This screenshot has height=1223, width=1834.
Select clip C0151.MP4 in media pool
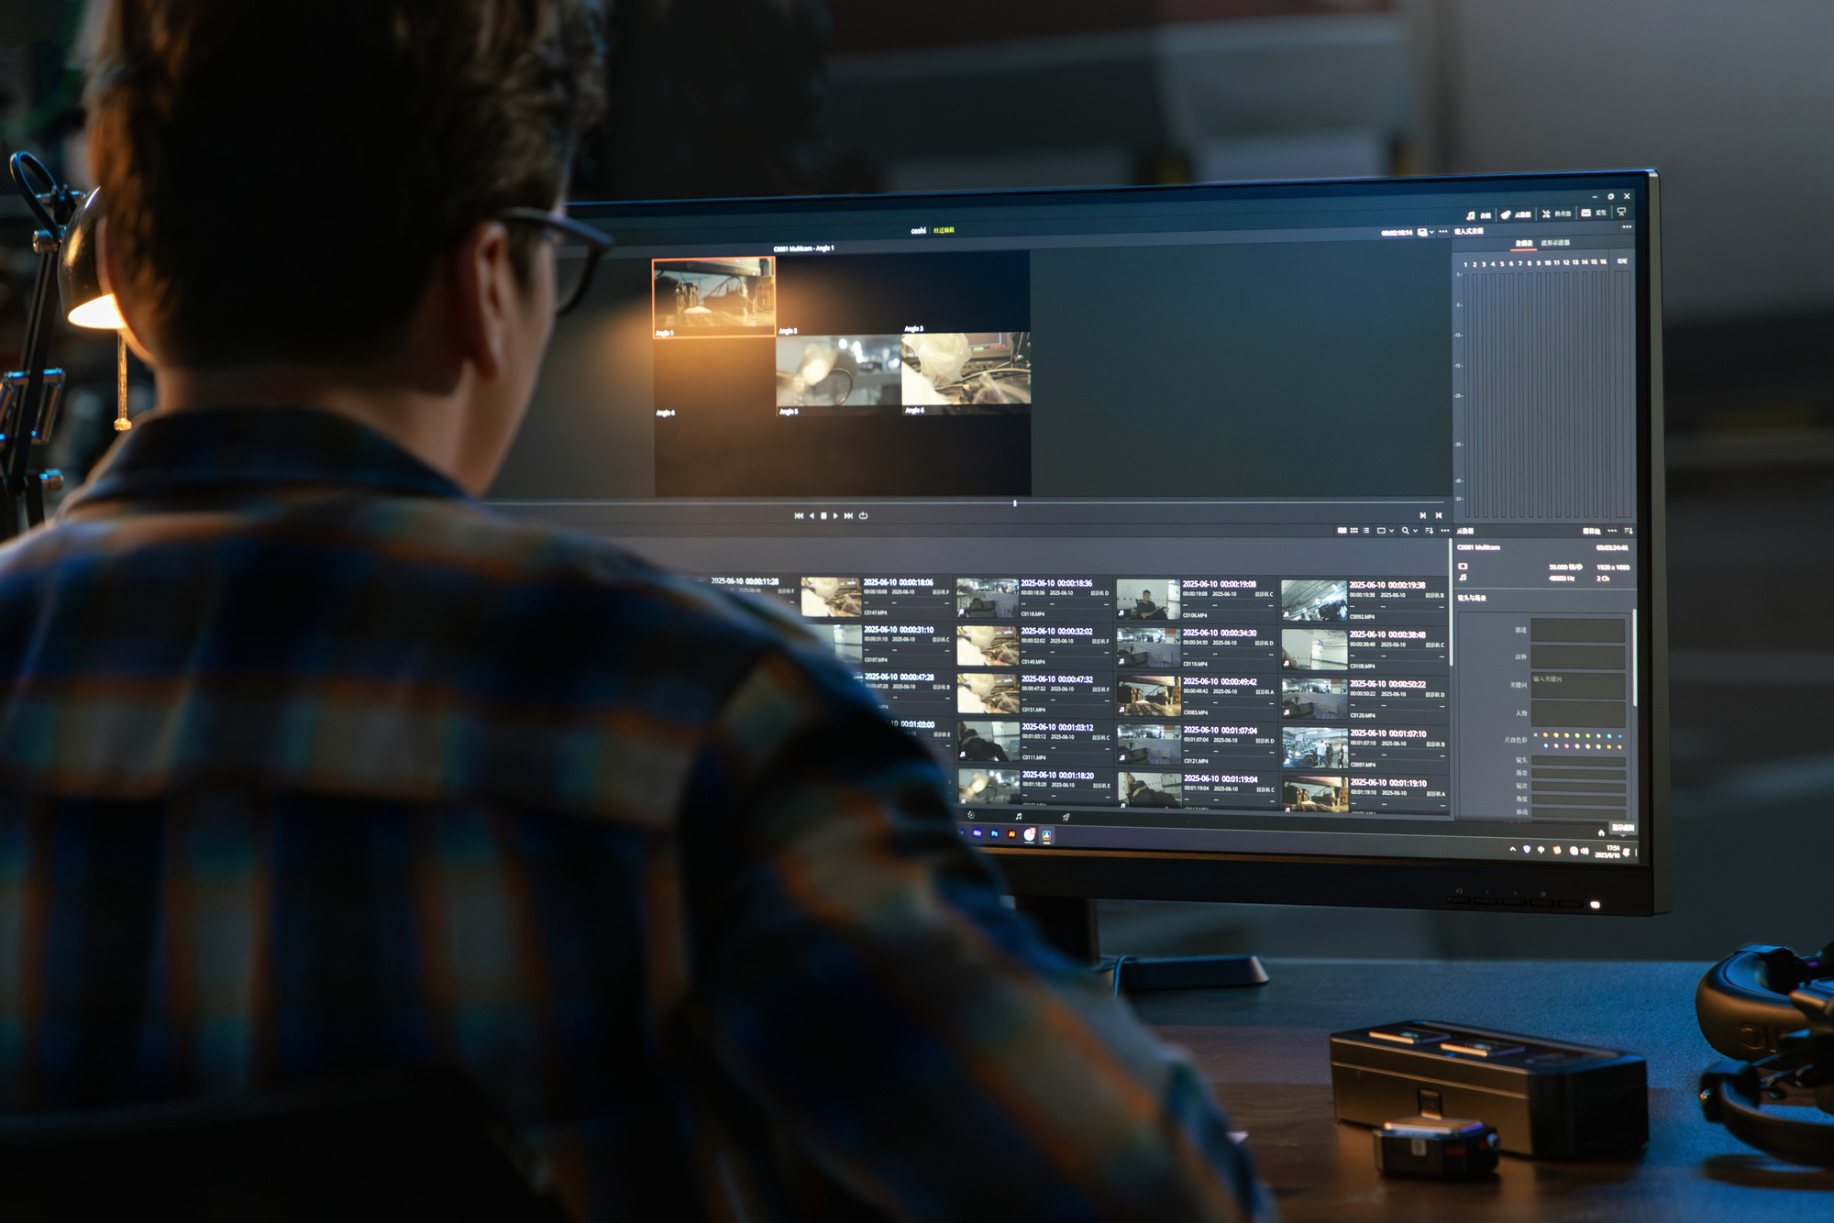coord(1033,694)
